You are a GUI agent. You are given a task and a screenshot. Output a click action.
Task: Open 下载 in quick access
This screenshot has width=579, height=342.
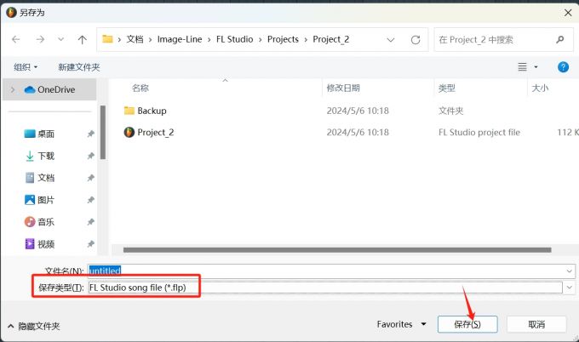point(46,156)
